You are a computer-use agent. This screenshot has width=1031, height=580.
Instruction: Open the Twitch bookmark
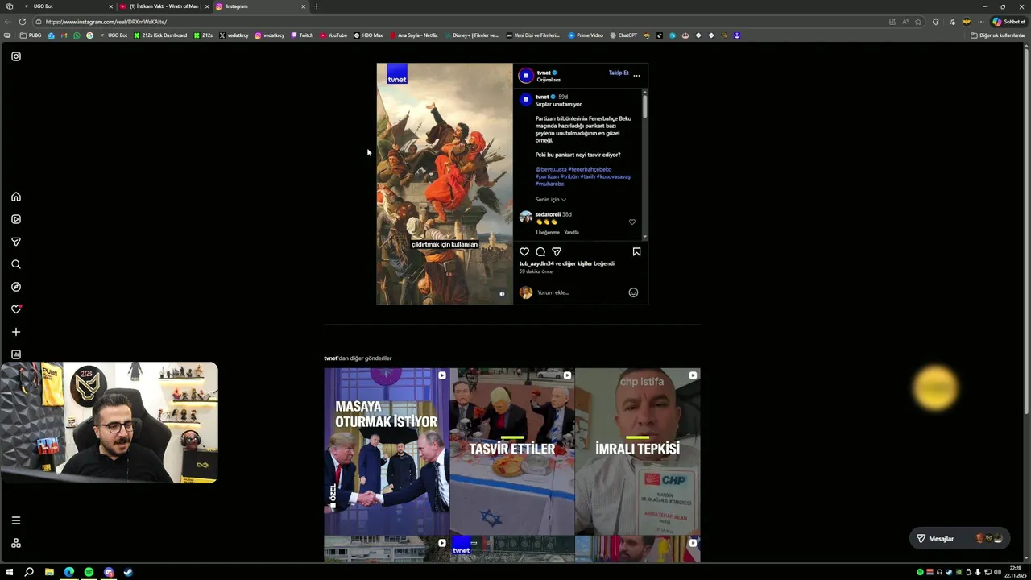302,35
